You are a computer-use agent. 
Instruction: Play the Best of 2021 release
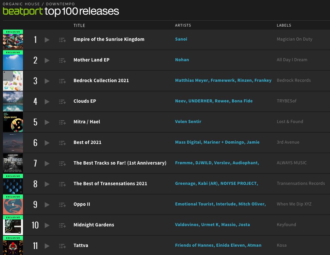[x=47, y=143]
